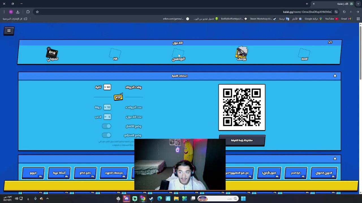Click the share room link button
This screenshot has height=203, width=362.
pos(242,140)
